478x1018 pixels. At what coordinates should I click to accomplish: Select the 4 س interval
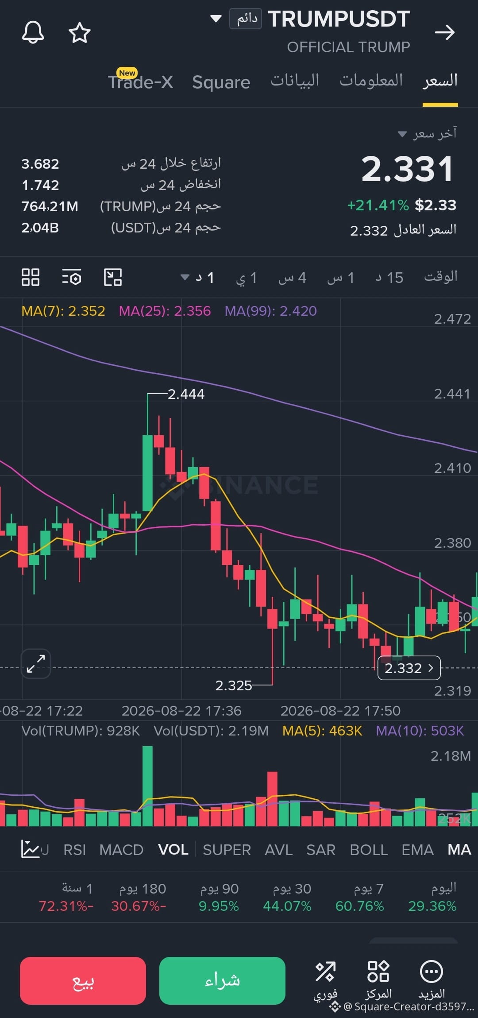coord(292,278)
